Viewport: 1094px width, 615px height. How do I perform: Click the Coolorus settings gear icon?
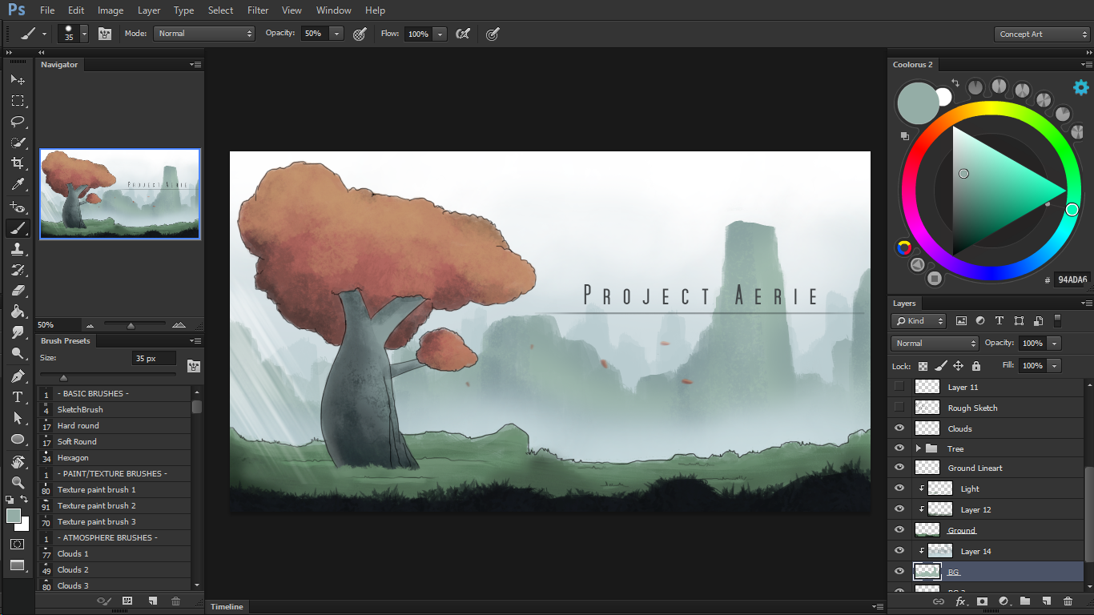(x=1080, y=87)
